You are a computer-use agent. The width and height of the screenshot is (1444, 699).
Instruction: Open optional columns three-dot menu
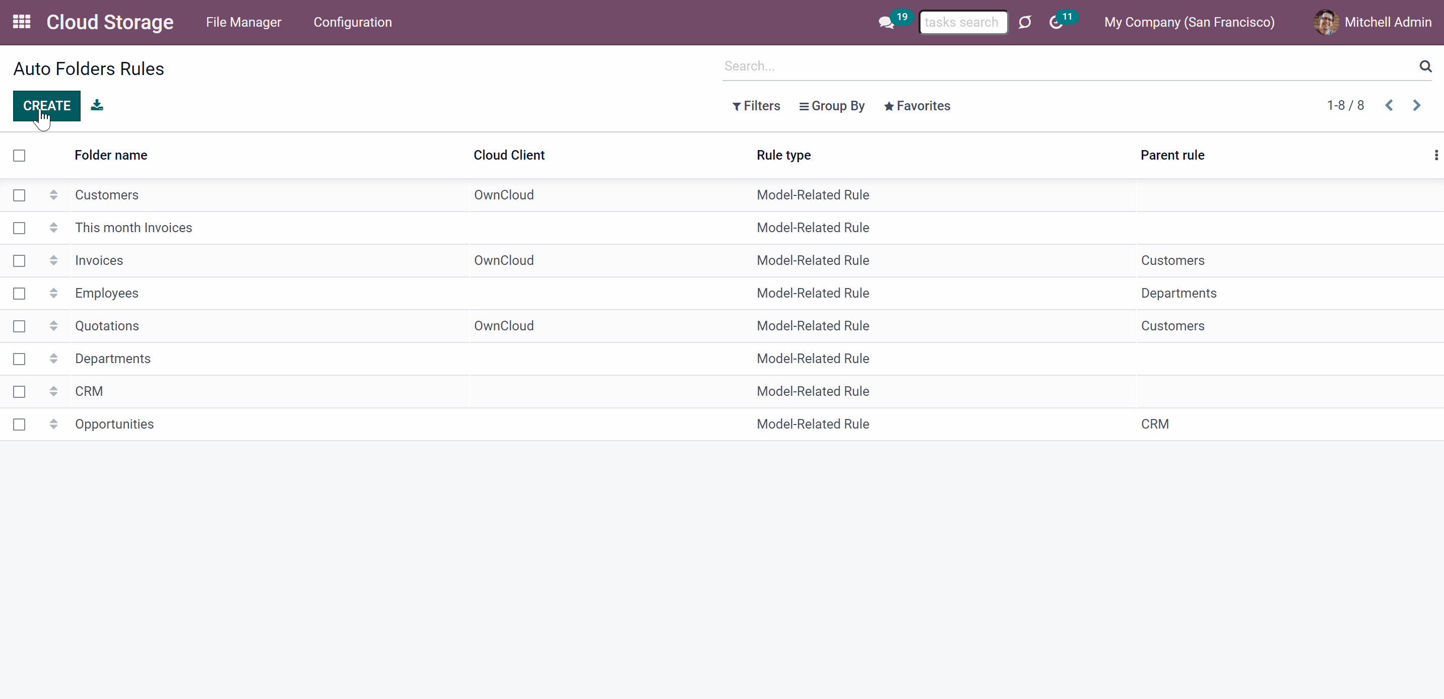tap(1435, 155)
